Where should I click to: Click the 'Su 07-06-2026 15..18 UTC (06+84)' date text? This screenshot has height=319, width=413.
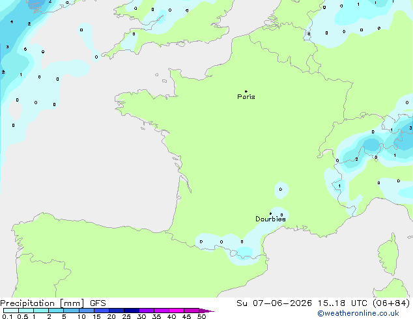[x=323, y=303]
